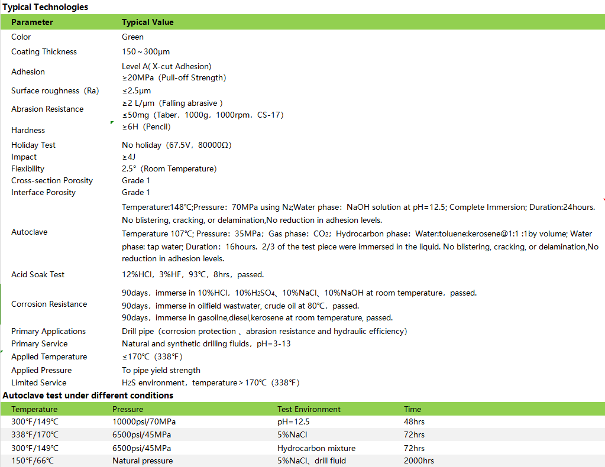Viewport: 605px width, 467px height.
Task: Click the "≥4J" impact value
Action: (x=129, y=157)
